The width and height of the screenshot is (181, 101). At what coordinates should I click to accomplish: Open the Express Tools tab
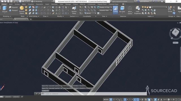click(x=102, y=4)
